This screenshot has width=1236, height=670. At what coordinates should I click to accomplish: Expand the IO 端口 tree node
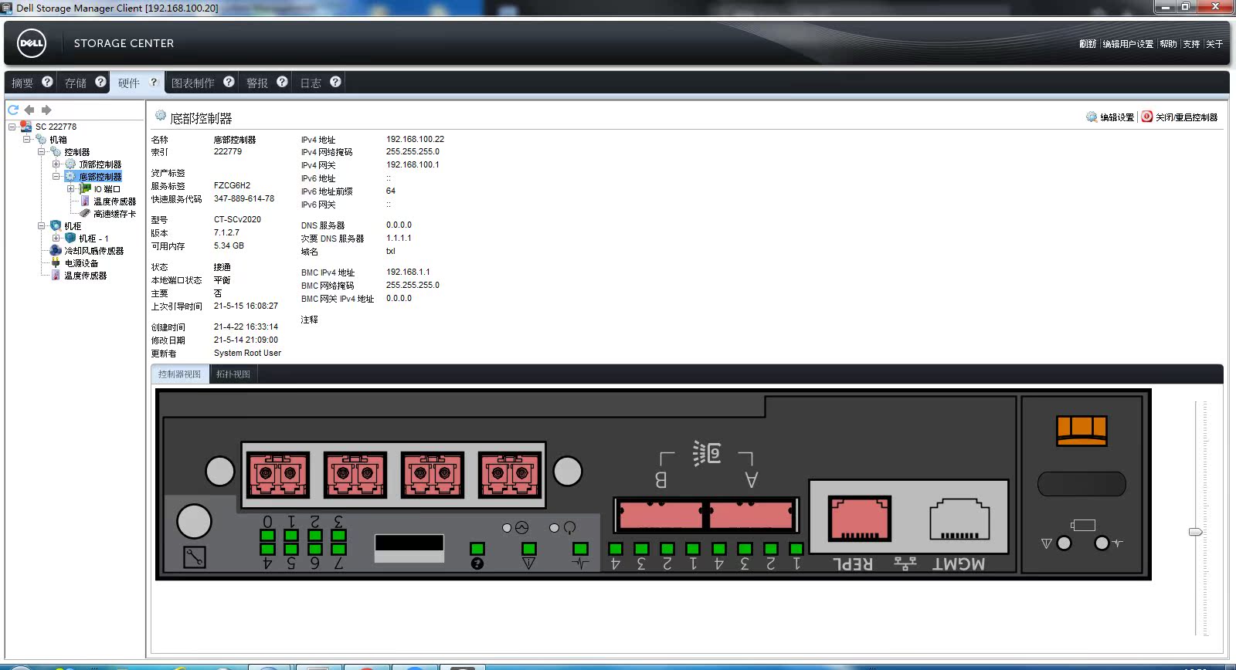70,189
